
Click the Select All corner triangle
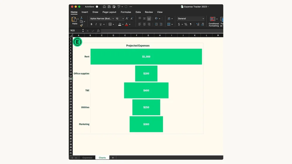[71, 35]
